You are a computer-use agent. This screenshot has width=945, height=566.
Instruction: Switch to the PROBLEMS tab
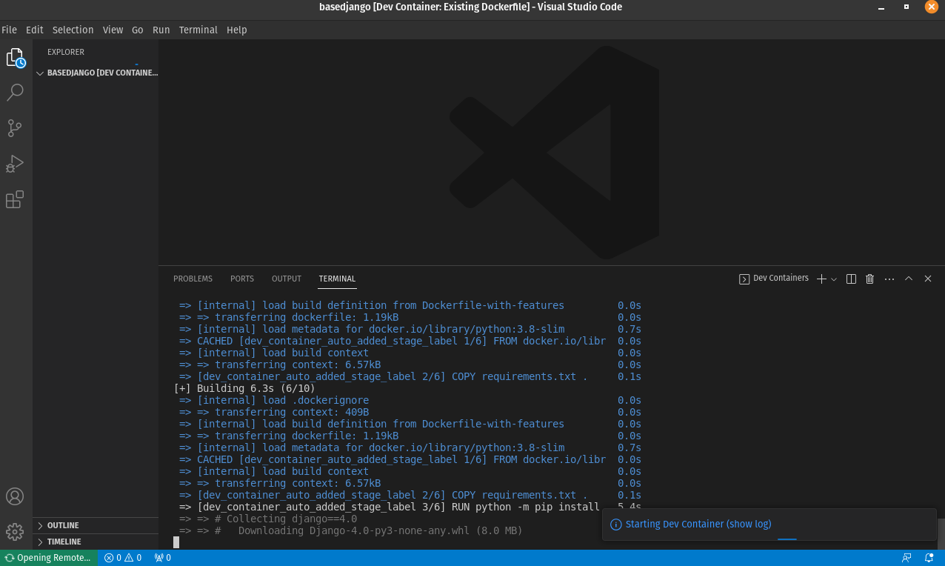coord(193,279)
